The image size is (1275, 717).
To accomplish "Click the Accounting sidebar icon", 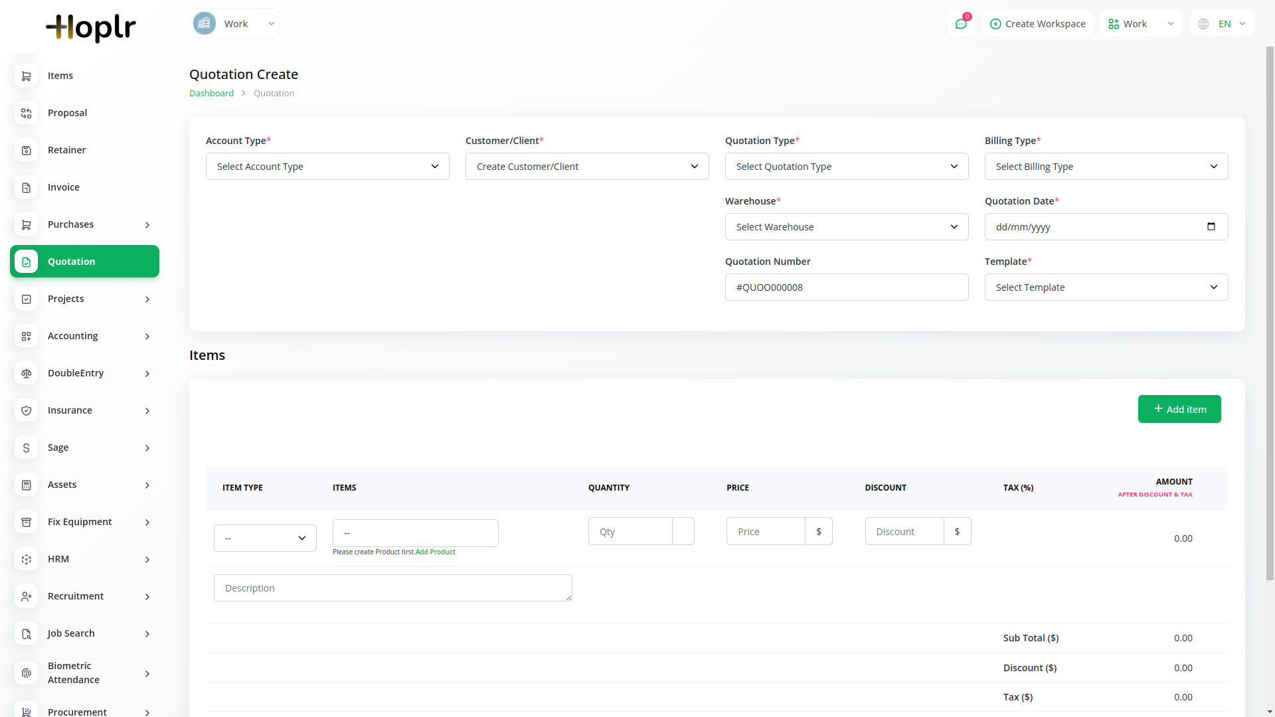I will point(26,336).
